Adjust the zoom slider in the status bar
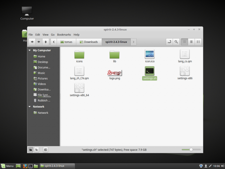Screen dimensions: 225x169 pos(192,150)
